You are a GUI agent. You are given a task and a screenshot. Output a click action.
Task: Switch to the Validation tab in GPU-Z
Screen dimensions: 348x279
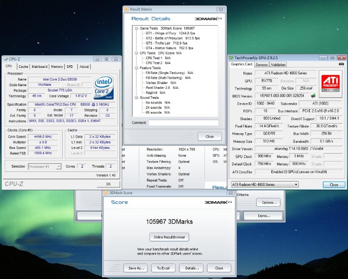278,65
